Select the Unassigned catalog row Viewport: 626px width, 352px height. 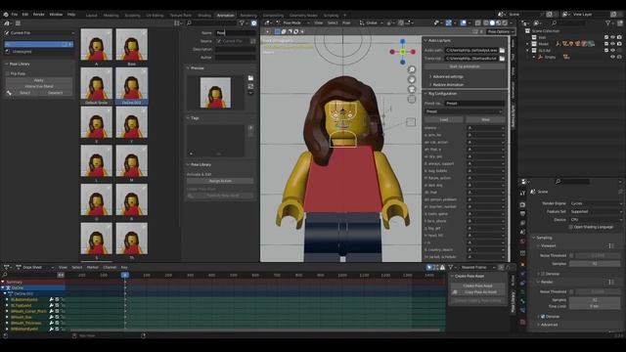39,52
